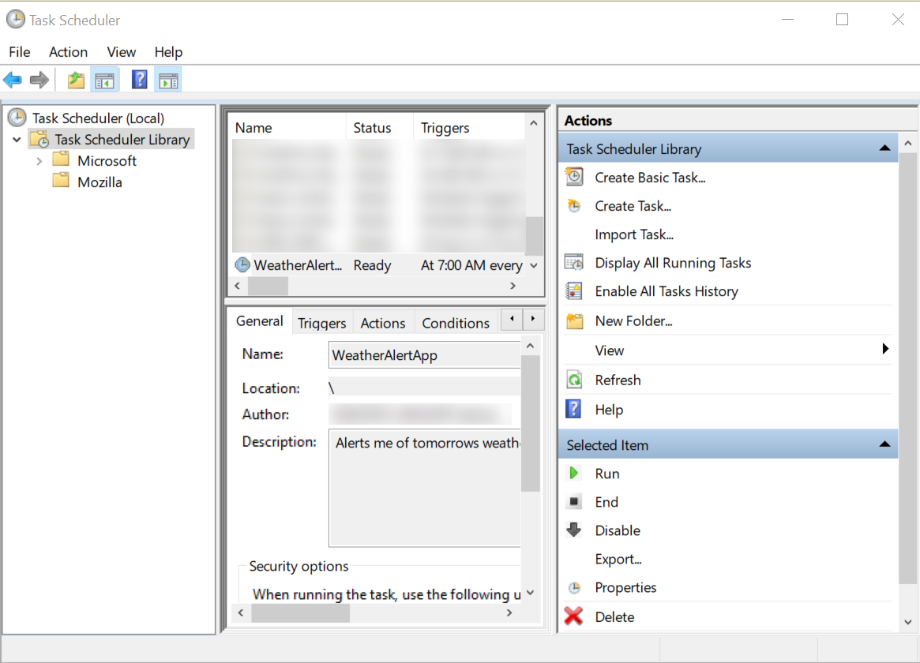920x663 pixels.
Task: Click the task list vertical scrollbar thumb
Action: click(534, 236)
